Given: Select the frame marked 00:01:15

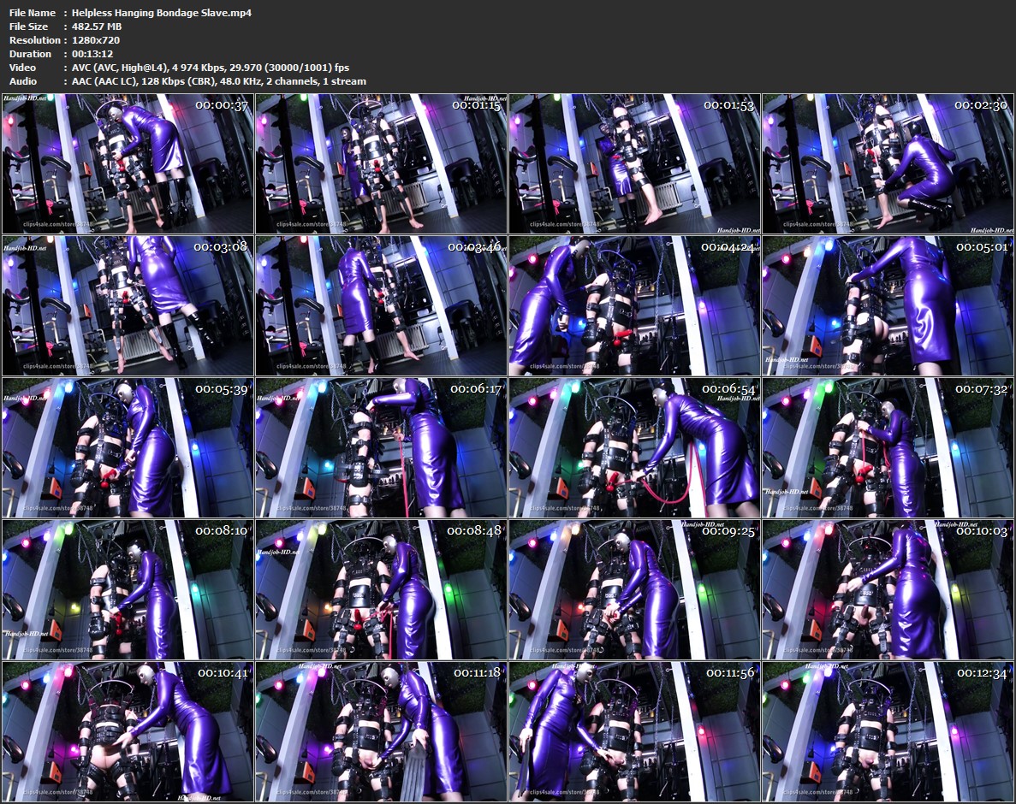Looking at the screenshot, I should pos(381,163).
